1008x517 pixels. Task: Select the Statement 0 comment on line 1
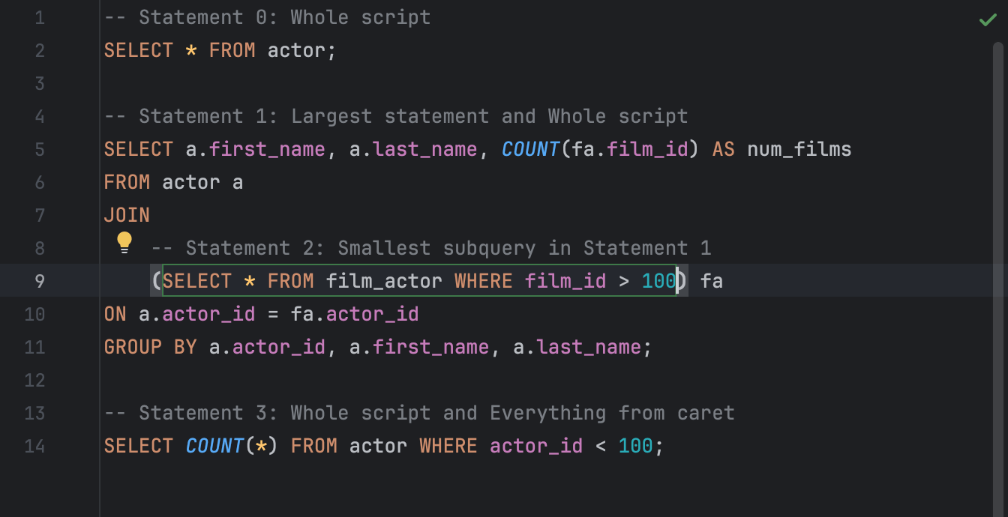pos(266,16)
